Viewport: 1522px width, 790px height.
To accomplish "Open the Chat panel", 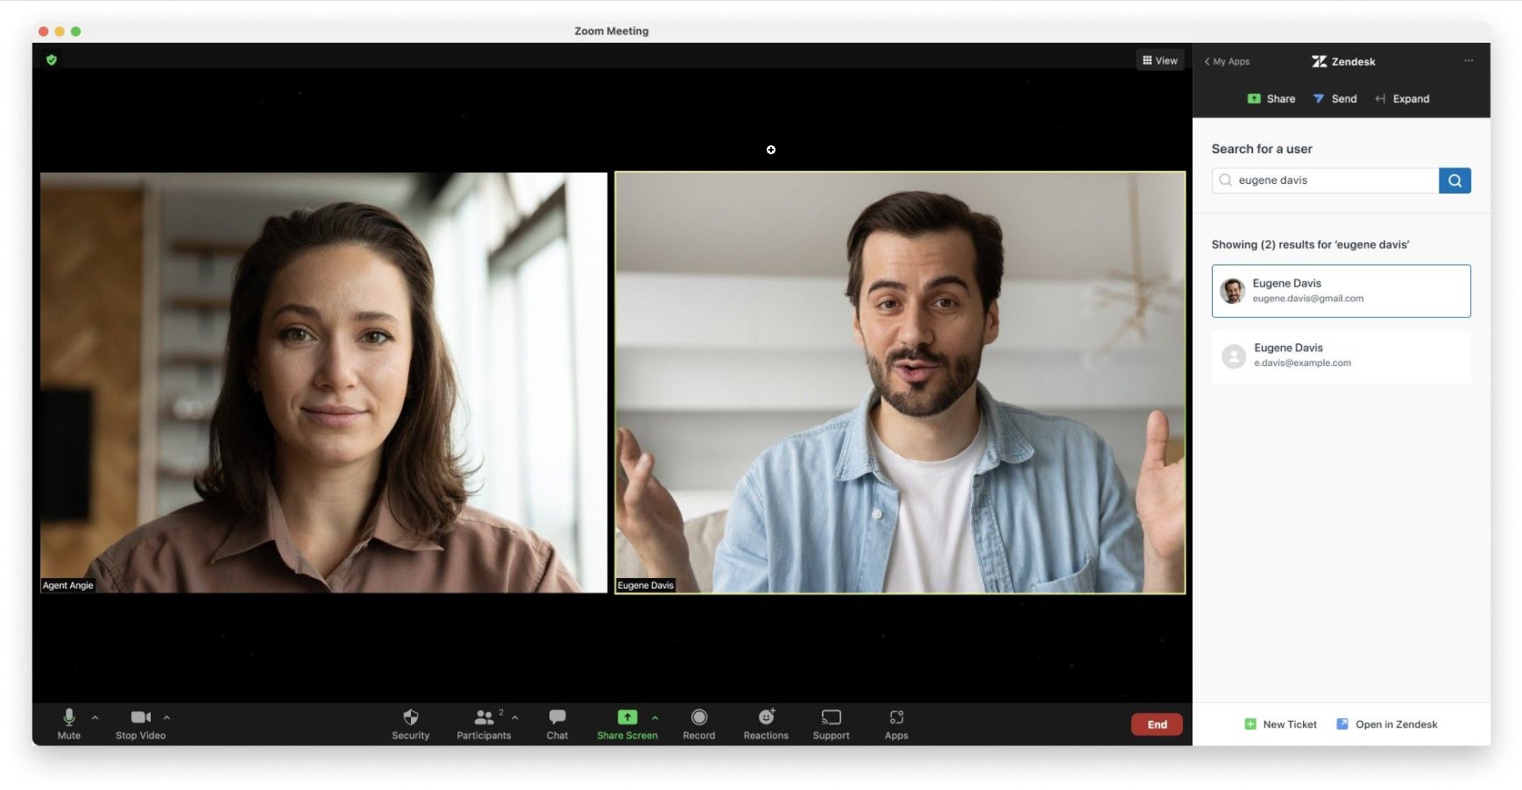I will (x=556, y=723).
